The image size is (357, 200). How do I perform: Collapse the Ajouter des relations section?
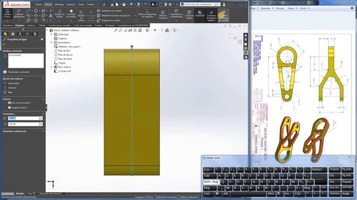pyautogui.click(x=43, y=79)
